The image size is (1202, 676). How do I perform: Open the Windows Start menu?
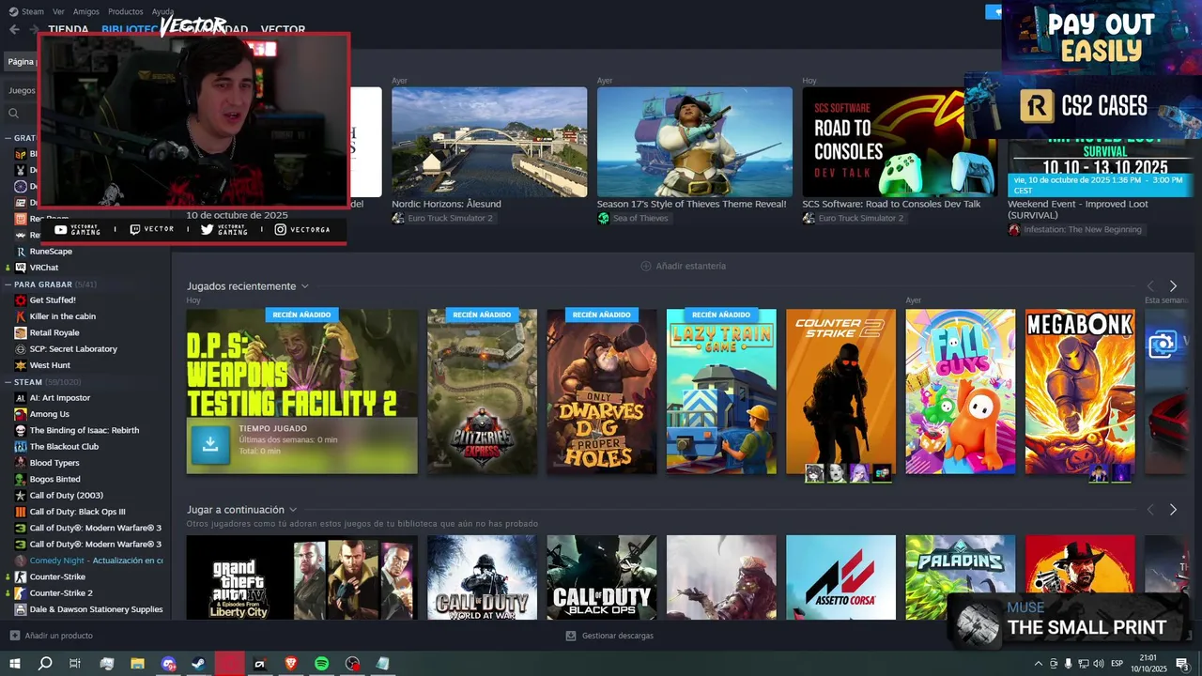[14, 664]
